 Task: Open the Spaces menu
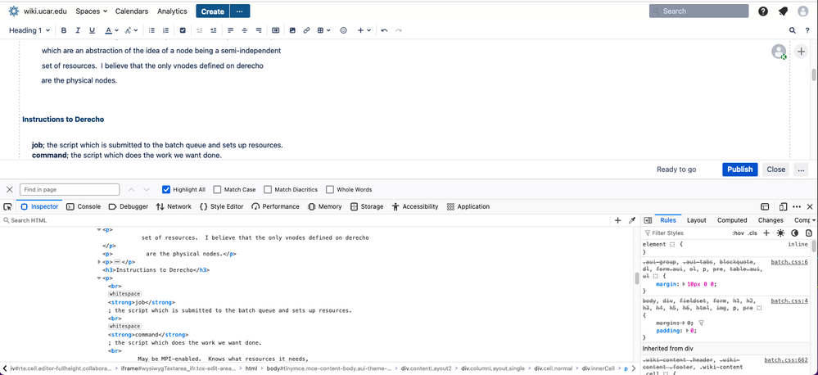pyautogui.click(x=91, y=11)
